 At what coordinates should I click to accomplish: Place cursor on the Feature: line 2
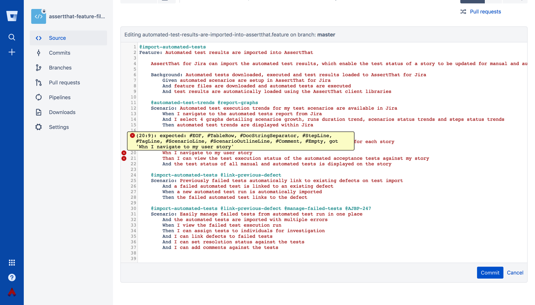tap(226, 53)
